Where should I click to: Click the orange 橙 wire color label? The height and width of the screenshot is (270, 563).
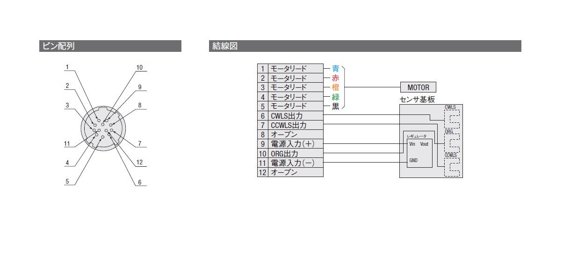click(x=335, y=87)
